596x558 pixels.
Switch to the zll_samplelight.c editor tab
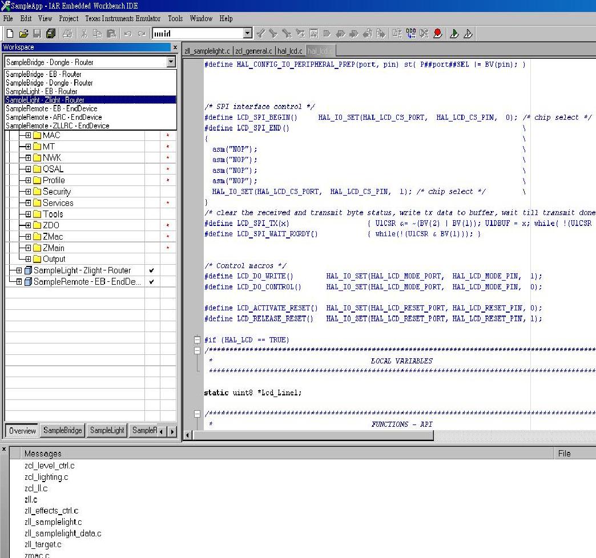tap(207, 51)
